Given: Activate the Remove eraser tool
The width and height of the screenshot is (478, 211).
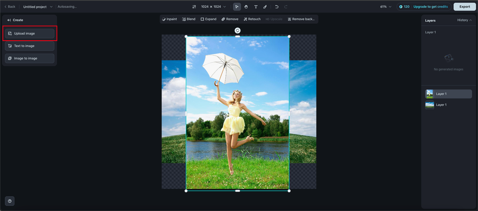Looking at the screenshot, I should coord(230,19).
